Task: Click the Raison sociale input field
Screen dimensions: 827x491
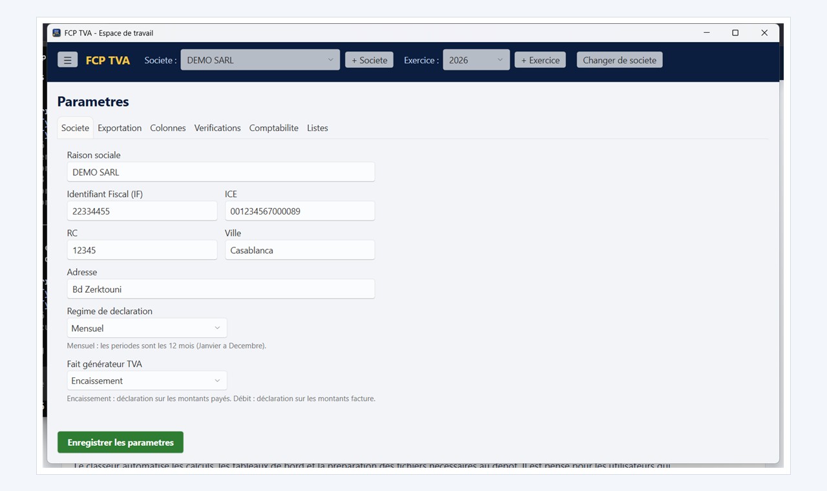Action: click(221, 172)
